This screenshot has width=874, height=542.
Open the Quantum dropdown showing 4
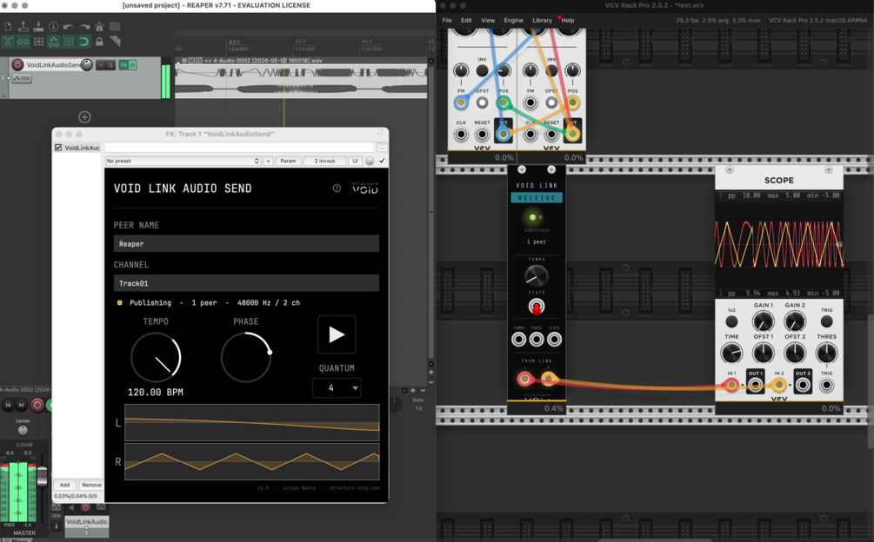(337, 388)
